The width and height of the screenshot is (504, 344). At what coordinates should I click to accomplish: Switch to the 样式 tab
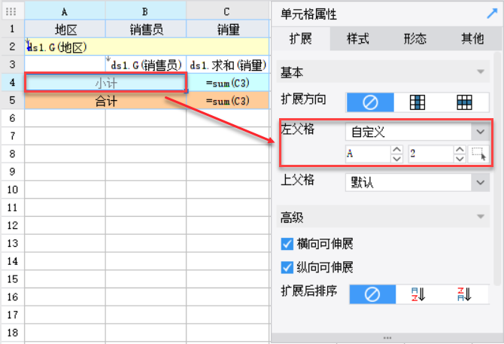coord(358,39)
